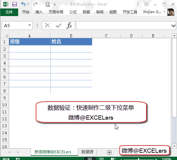Switch to Normal view in status bar
This screenshot has height=160, width=177.
(90, 159)
